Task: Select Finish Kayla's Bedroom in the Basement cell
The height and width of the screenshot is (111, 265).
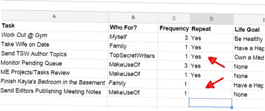Action: tap(54, 82)
